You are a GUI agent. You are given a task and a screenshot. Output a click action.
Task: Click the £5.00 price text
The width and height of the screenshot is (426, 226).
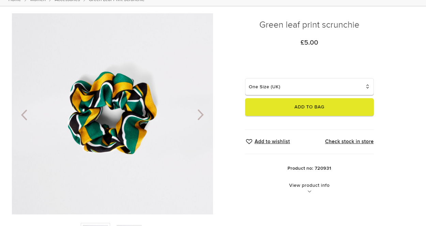(309, 43)
